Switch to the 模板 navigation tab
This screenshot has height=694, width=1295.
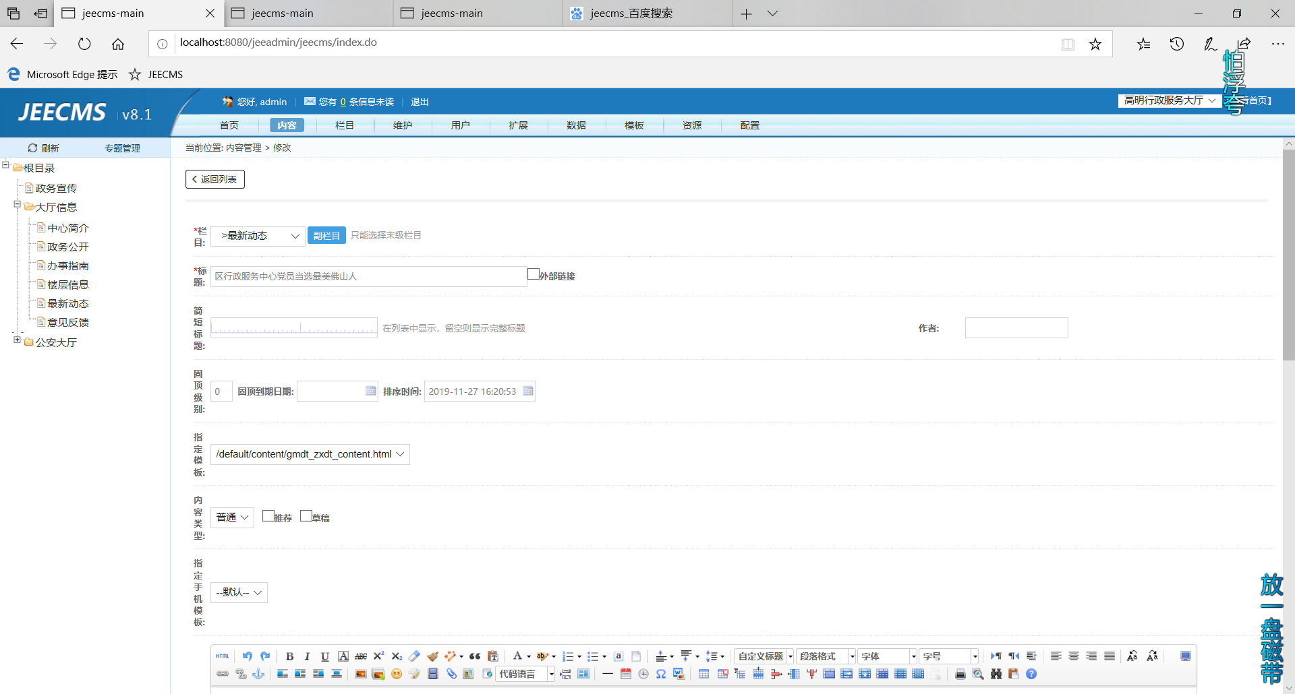point(634,125)
